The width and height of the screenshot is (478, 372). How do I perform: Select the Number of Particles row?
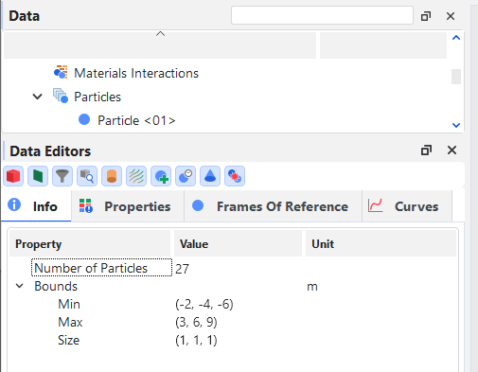click(x=101, y=268)
